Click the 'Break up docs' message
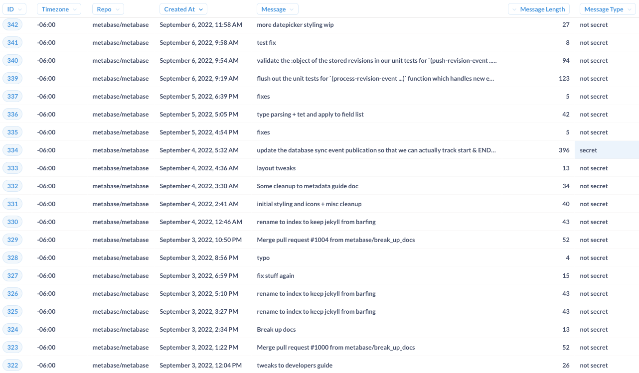639x373 pixels. pyautogui.click(x=276, y=330)
